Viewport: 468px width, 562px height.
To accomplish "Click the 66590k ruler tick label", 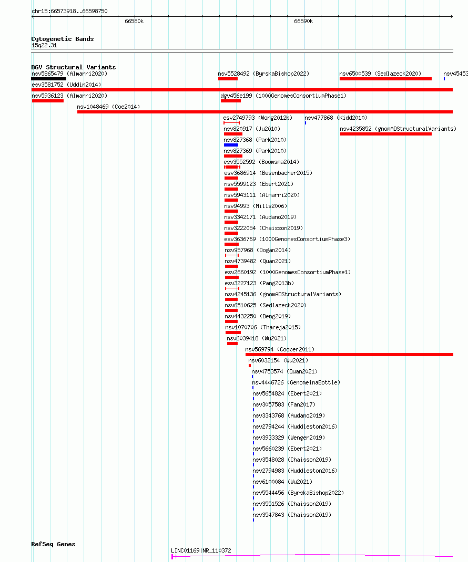I will click(x=303, y=21).
